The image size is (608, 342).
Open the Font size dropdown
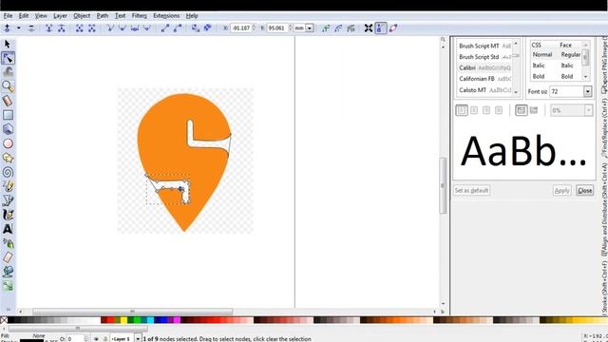[x=587, y=91]
